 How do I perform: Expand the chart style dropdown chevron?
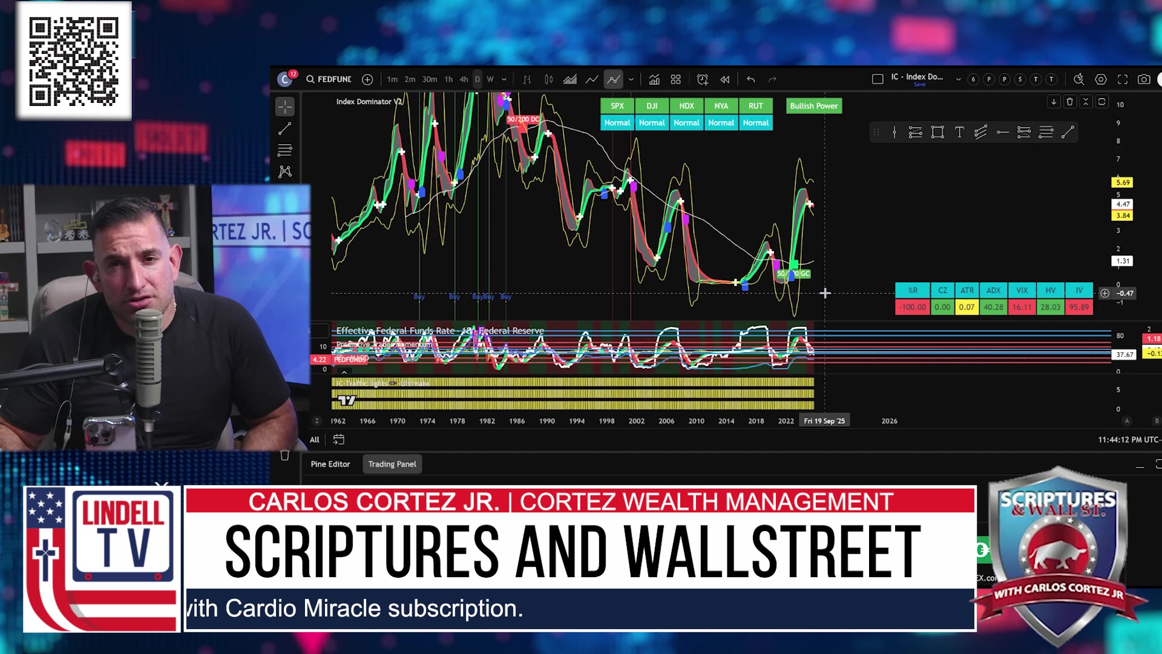631,79
